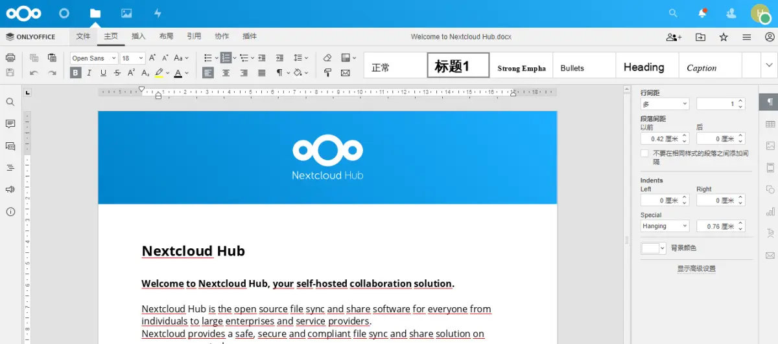Toggle center alignment
778x344 pixels.
pos(226,73)
